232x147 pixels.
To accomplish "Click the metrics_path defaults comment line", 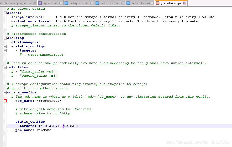I will coord(54,109).
